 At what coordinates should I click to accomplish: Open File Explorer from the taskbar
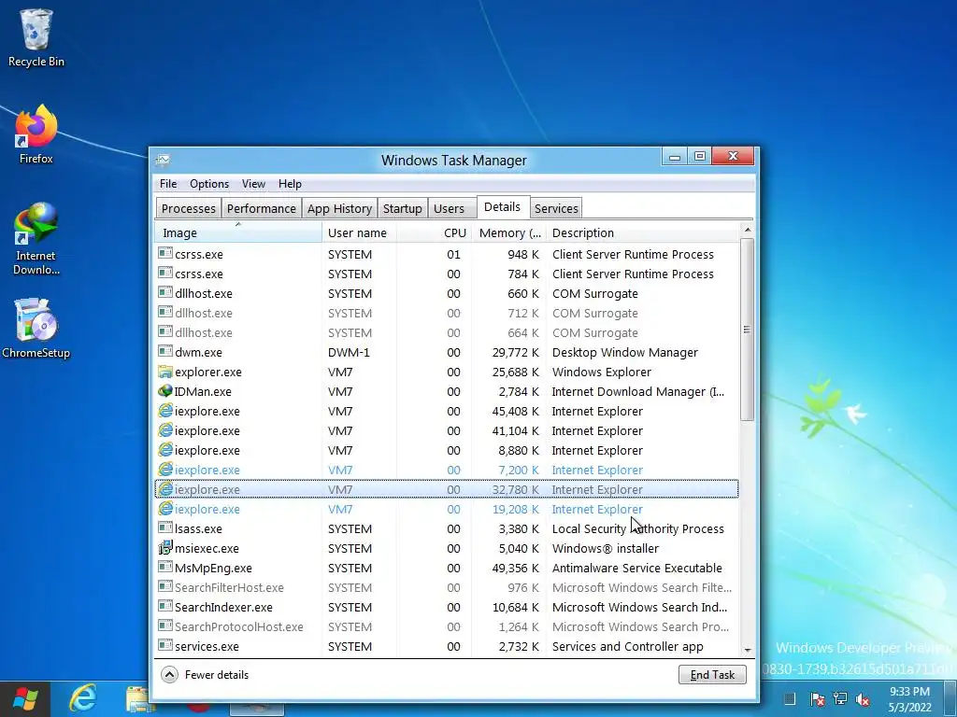click(138, 700)
